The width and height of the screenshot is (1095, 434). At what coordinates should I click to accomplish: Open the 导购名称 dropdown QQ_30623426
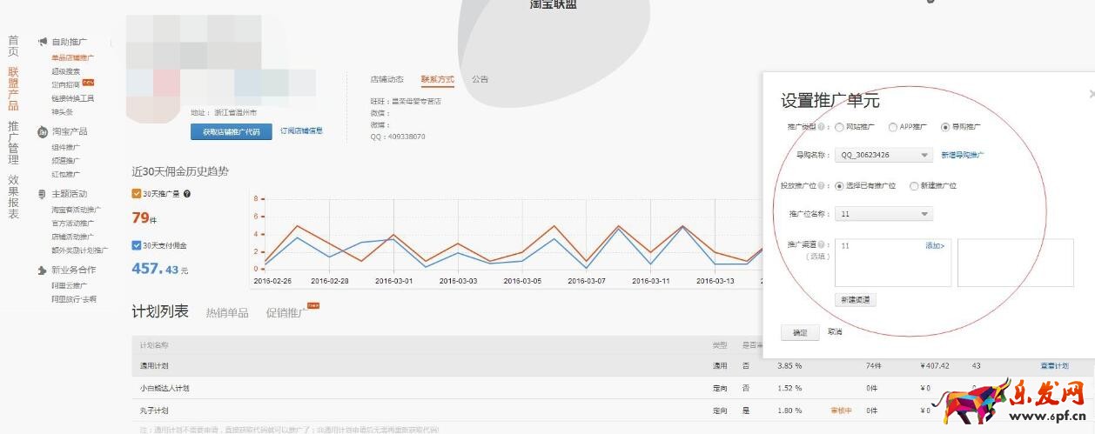[883, 155]
